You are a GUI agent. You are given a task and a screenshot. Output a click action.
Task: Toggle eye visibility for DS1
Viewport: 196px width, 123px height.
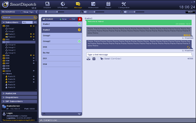pos(34,26)
